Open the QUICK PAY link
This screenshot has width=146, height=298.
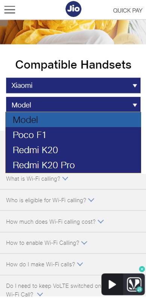(128, 11)
